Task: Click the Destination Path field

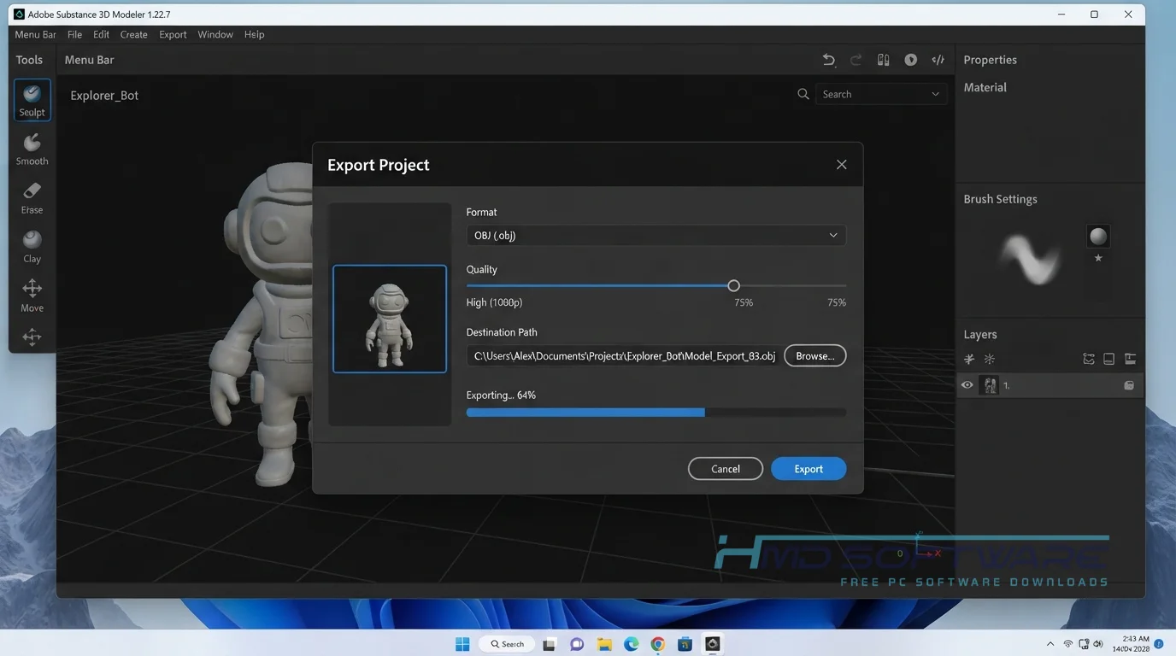Action: click(623, 355)
